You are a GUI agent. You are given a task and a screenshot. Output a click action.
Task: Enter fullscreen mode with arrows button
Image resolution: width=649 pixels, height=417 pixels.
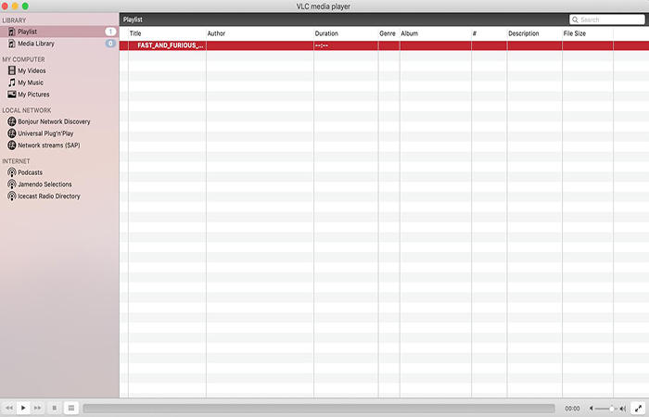click(x=638, y=409)
